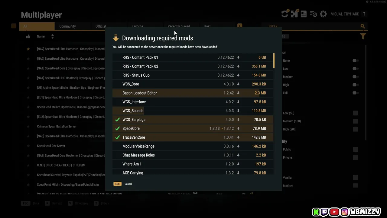This screenshot has height=218, width=387.
Task: Open the news page icon in top bar
Action: tap(304, 14)
